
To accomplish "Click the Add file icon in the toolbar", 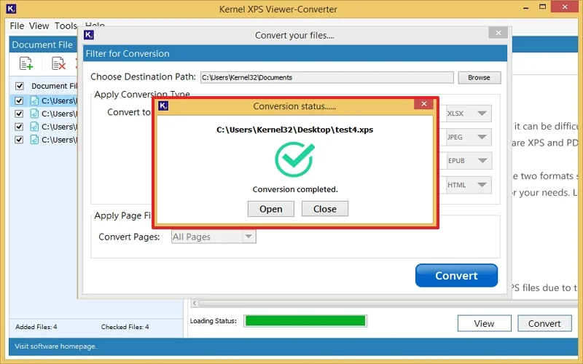I will 26,63.
